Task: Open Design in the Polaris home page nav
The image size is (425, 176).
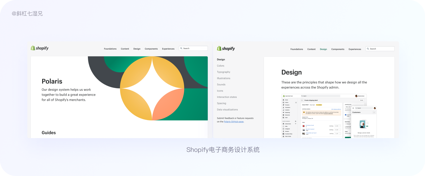Action: 137,49
